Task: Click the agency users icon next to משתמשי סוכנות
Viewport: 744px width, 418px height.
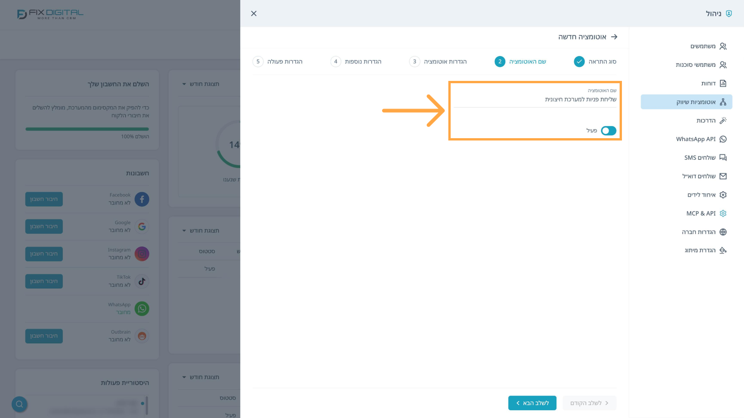Action: [x=723, y=65]
